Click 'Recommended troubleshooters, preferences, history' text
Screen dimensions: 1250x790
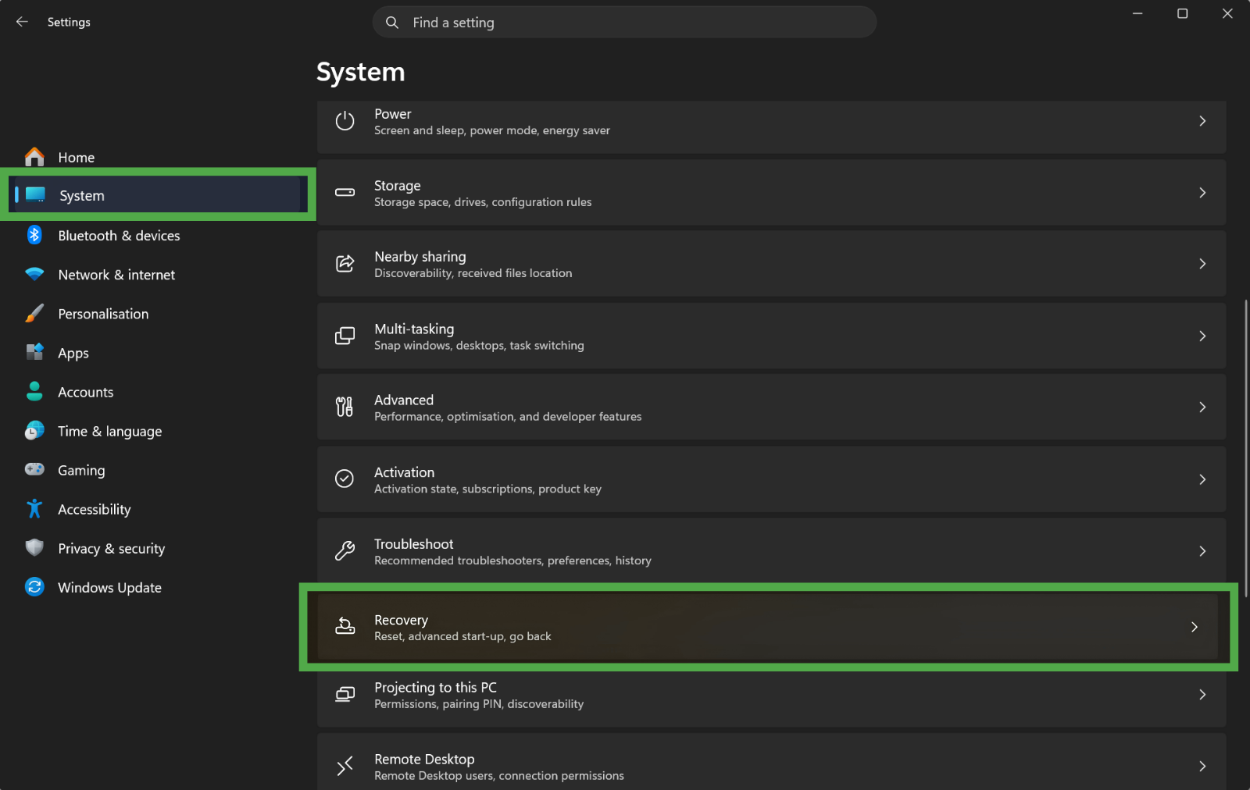pyautogui.click(x=512, y=560)
